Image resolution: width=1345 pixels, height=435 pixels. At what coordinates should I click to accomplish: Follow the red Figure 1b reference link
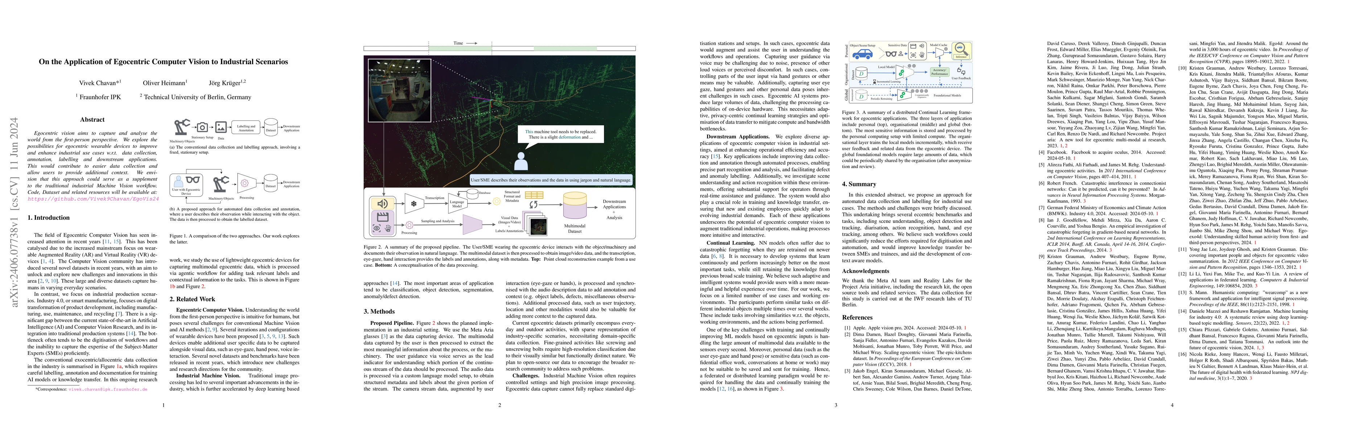click(172, 286)
